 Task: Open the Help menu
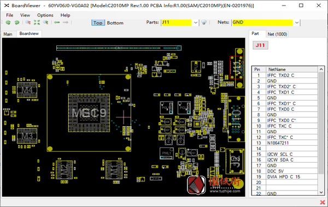click(65, 15)
